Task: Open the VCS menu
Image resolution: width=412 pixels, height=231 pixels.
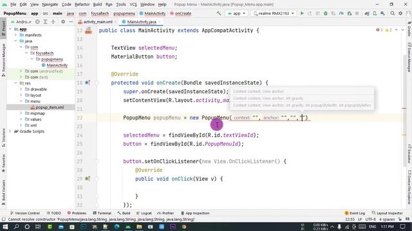Action: pos(133,4)
